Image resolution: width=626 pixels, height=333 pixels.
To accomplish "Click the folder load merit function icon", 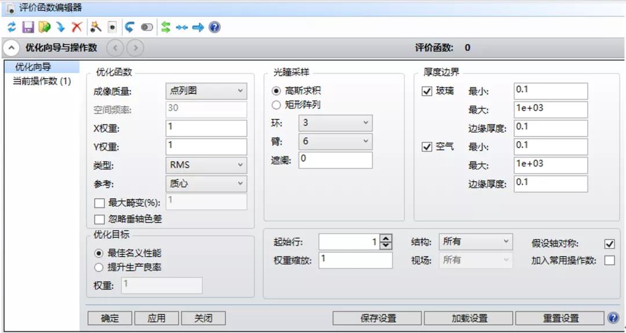I will coord(44,27).
